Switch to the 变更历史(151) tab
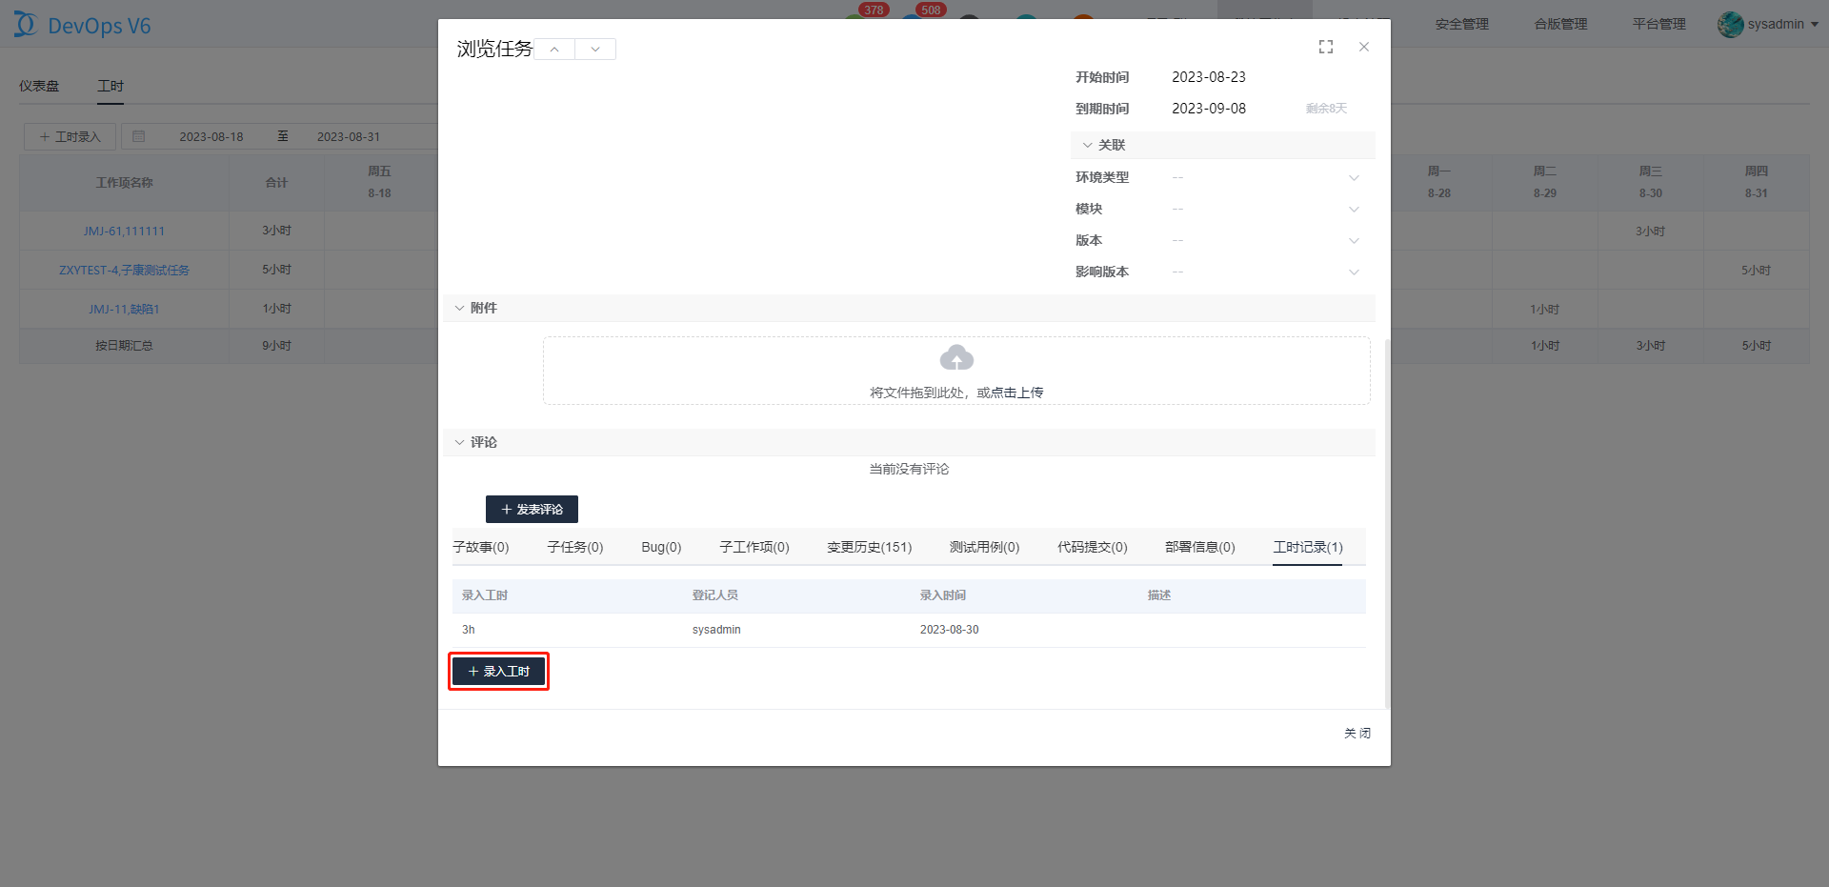The image size is (1829, 887). pyautogui.click(x=869, y=547)
